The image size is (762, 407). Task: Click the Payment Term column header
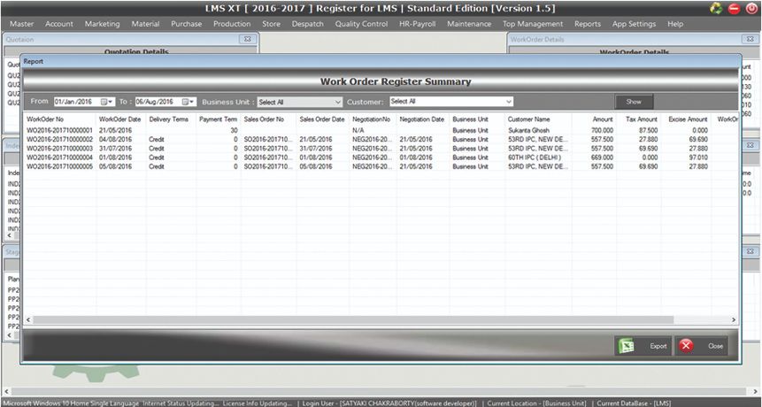tap(219, 119)
